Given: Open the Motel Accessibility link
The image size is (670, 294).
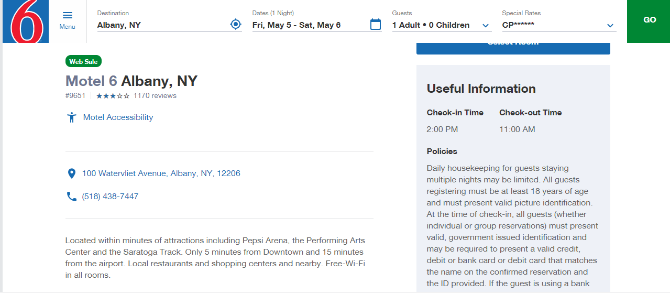Looking at the screenshot, I should tap(118, 117).
